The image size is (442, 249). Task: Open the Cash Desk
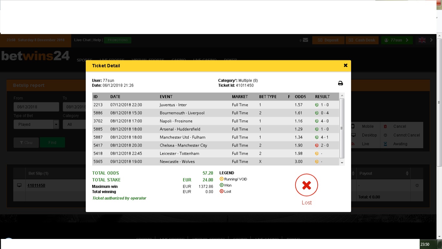coord(362,40)
